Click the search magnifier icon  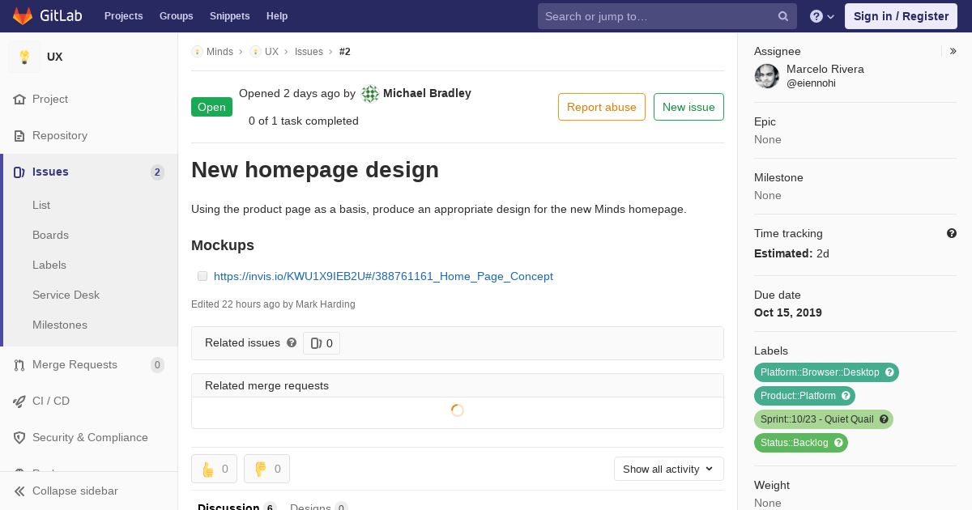pos(783,16)
